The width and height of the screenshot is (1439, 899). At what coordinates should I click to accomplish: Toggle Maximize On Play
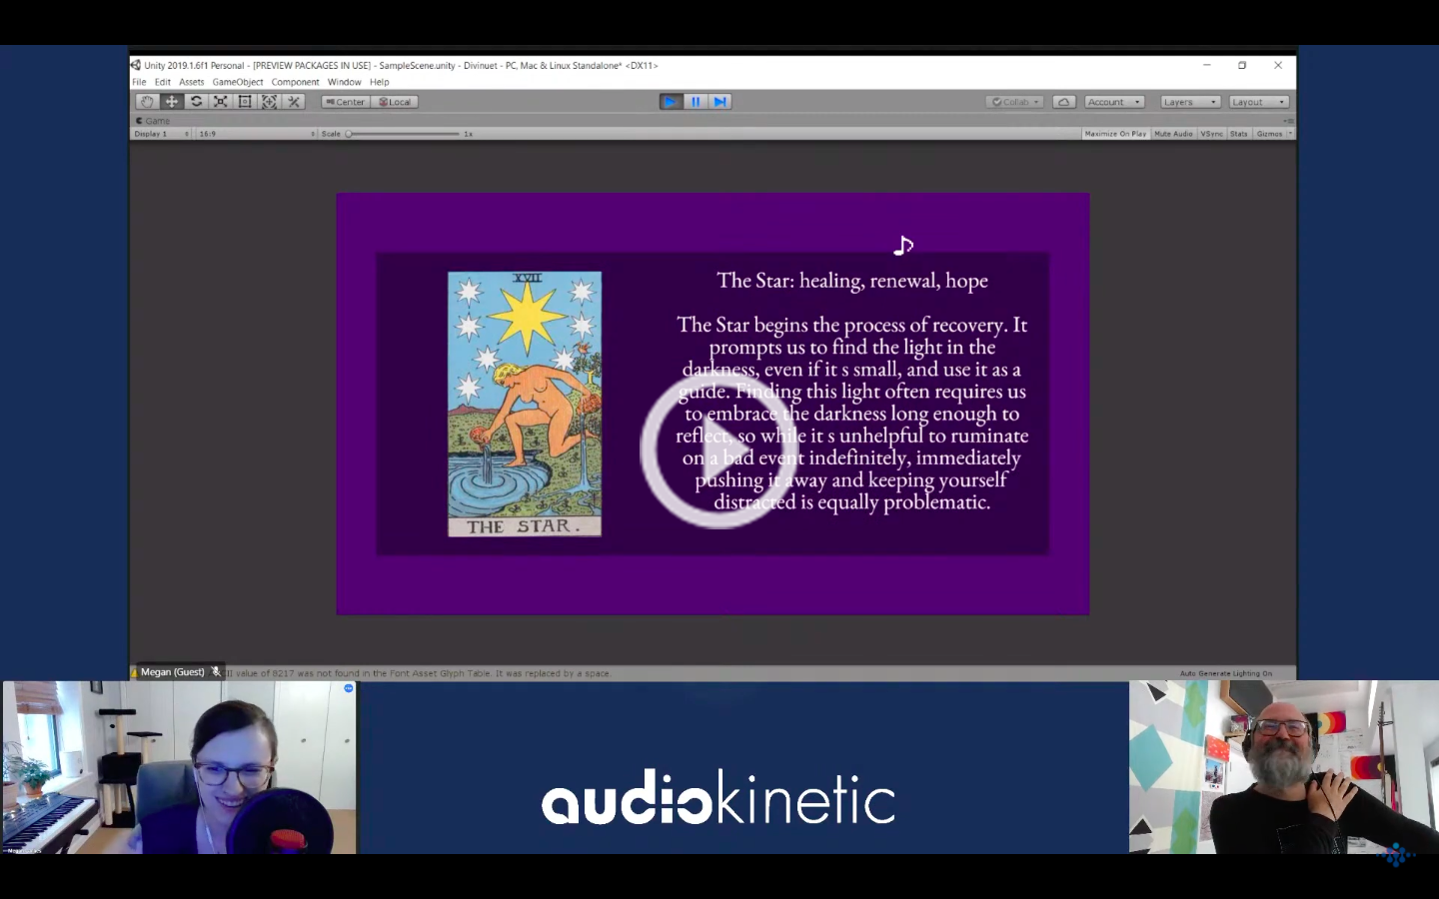tap(1115, 134)
